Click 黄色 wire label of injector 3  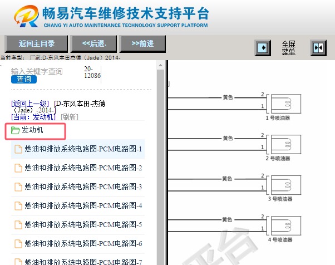coord(227,179)
